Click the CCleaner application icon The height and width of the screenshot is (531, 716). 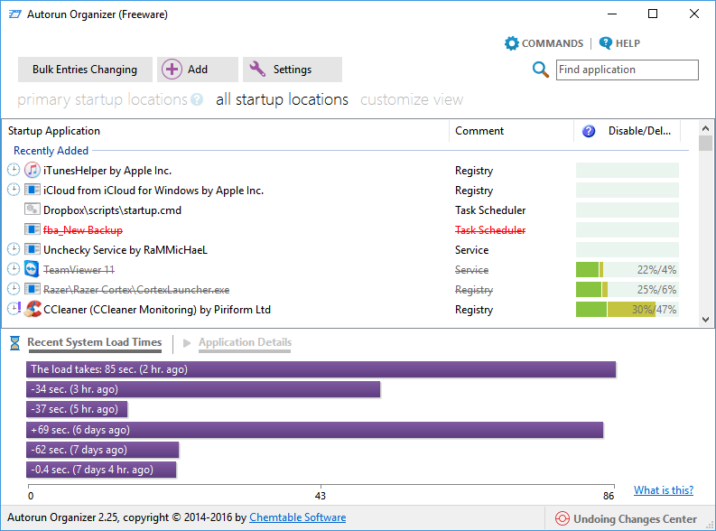tap(33, 310)
